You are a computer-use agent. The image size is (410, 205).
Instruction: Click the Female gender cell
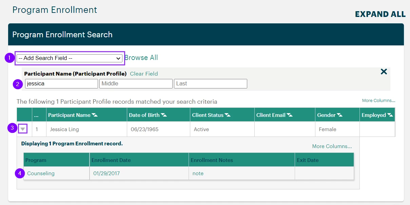point(337,129)
